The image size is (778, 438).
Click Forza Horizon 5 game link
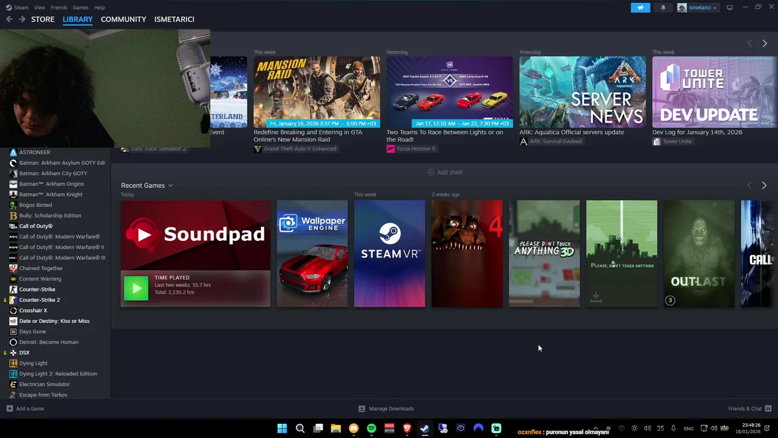point(411,149)
